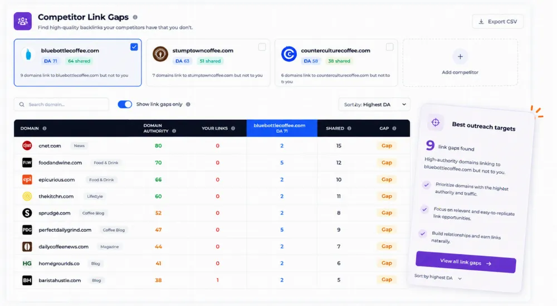Image resolution: width=557 pixels, height=306 pixels.
Task: Click the Export CSV button
Action: coord(497,21)
